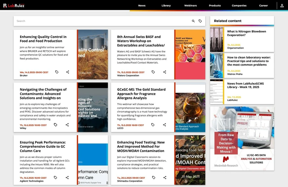Open the user account icon

pyautogui.click(x=282, y=6)
